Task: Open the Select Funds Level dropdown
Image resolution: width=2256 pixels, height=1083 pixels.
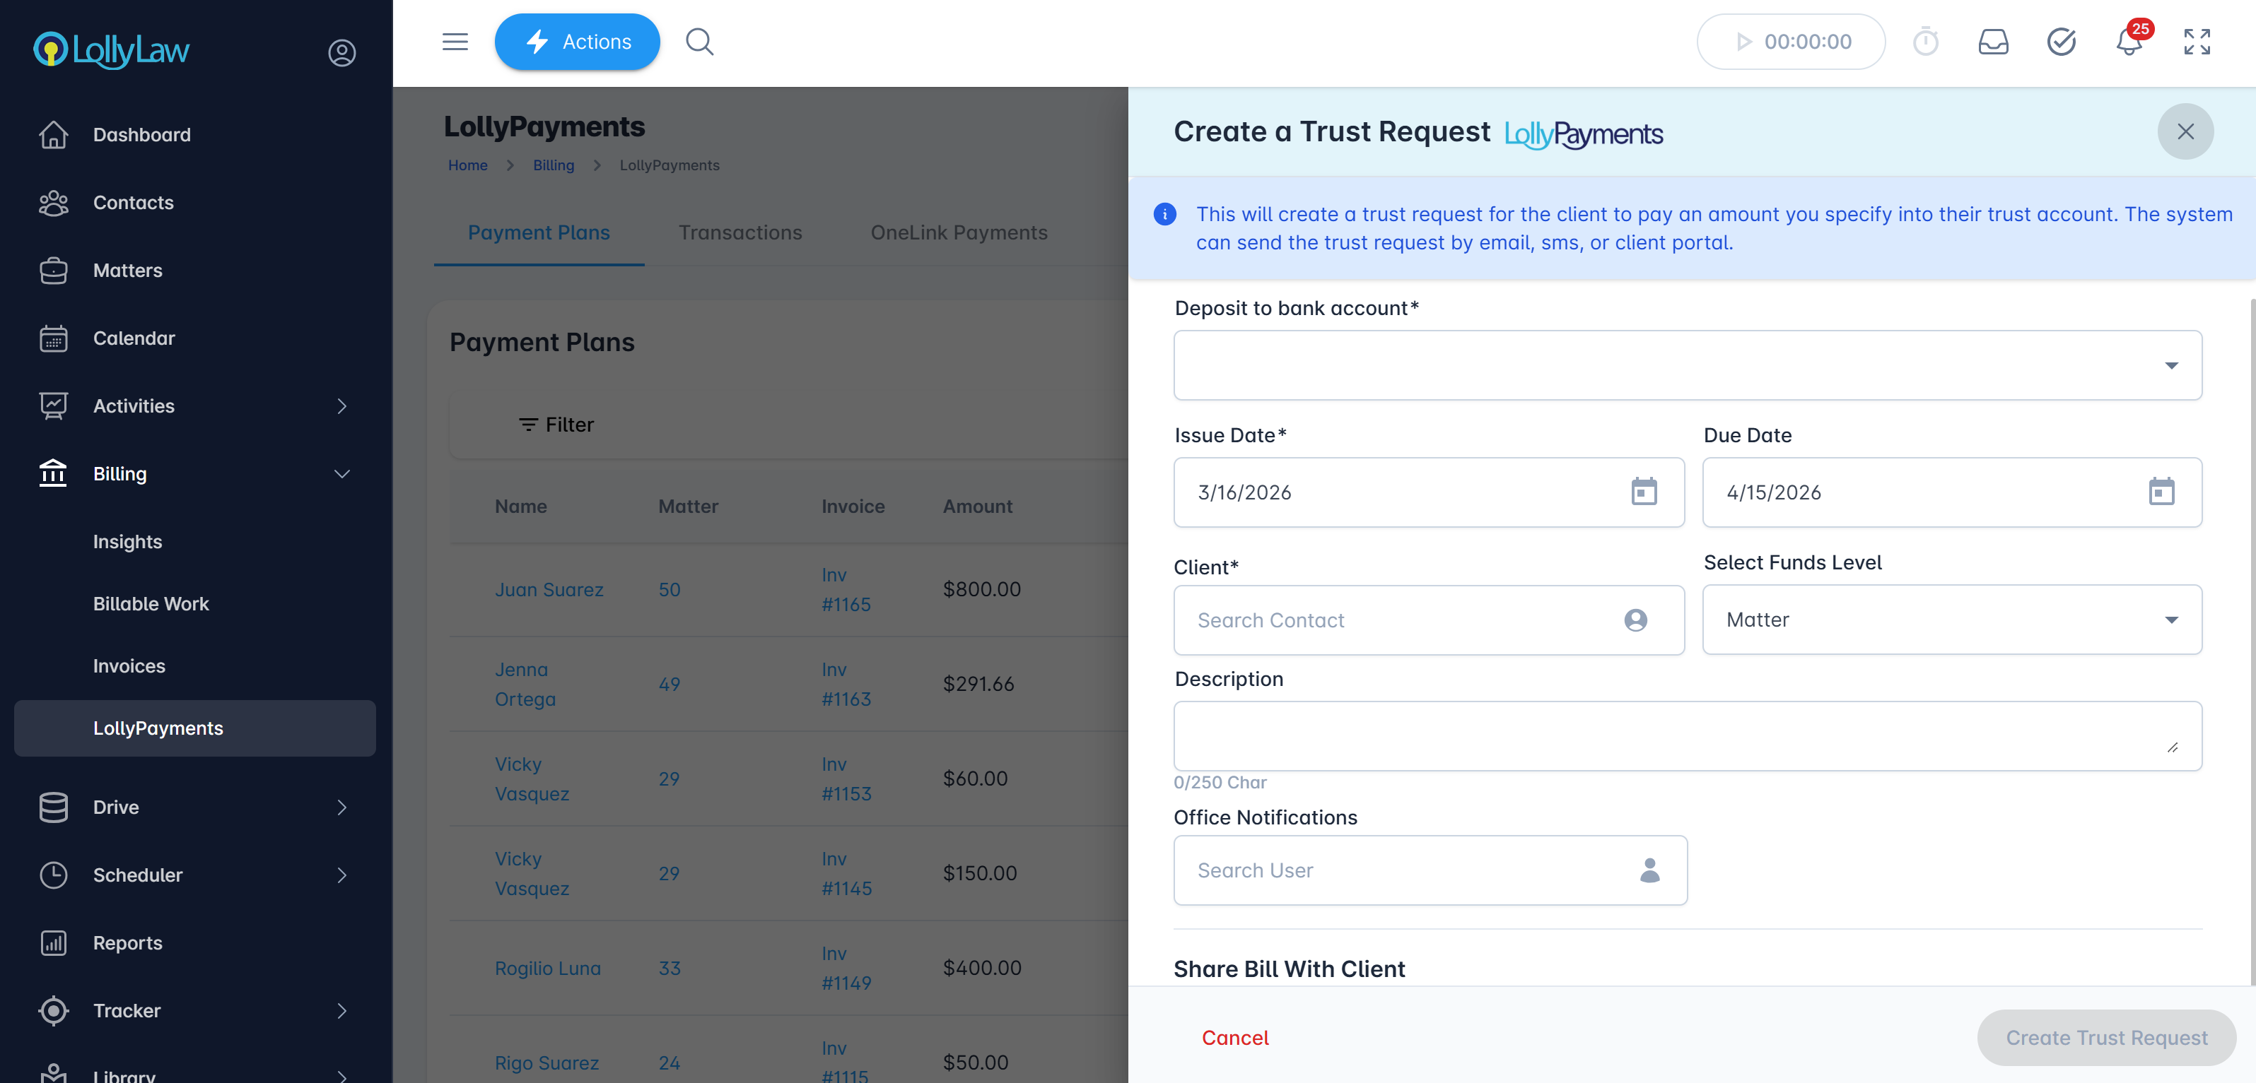Action: point(1951,620)
